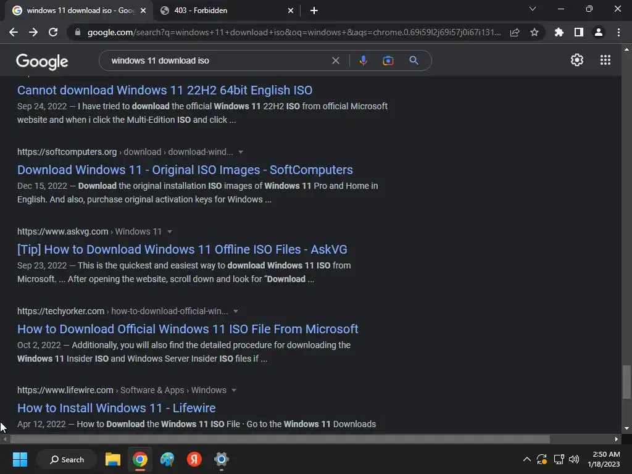
Task: Clear the Google search box text
Action: pos(335,60)
